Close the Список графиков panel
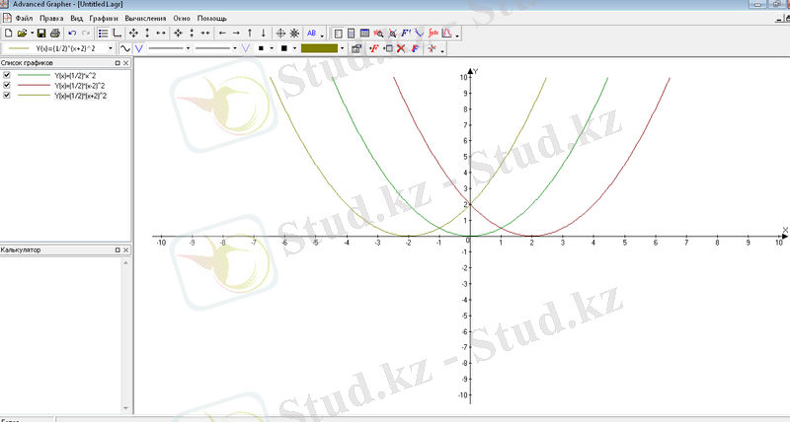Screen dimensions: 790x422 (x=125, y=62)
